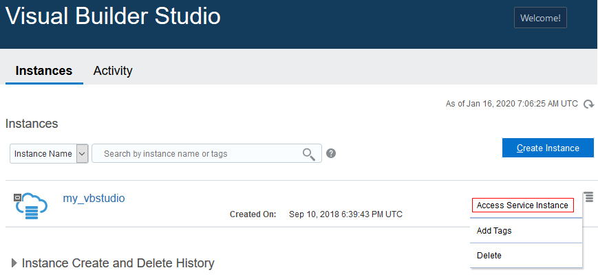Click the my_vbstudio cloud instance icon

click(x=31, y=206)
